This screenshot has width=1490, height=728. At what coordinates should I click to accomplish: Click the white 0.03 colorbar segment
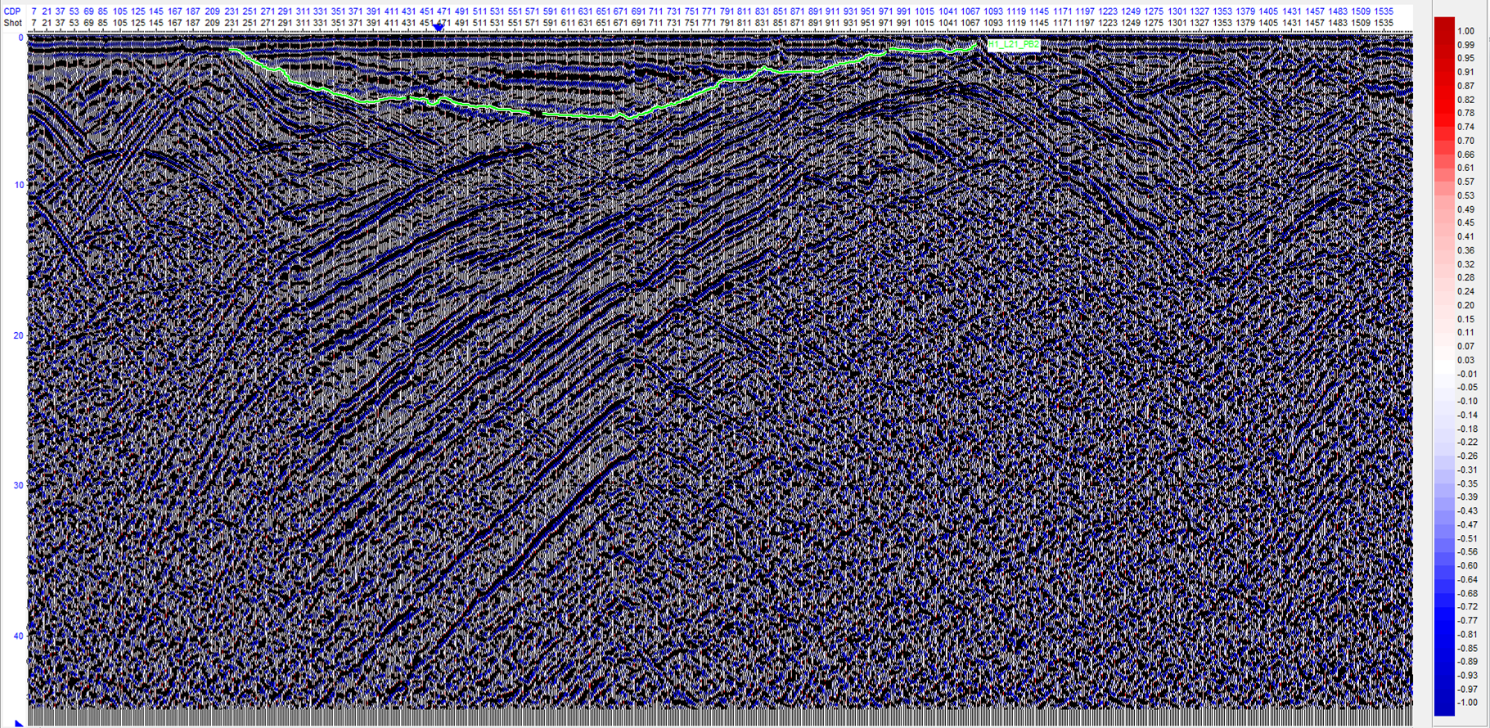pyautogui.click(x=1444, y=360)
